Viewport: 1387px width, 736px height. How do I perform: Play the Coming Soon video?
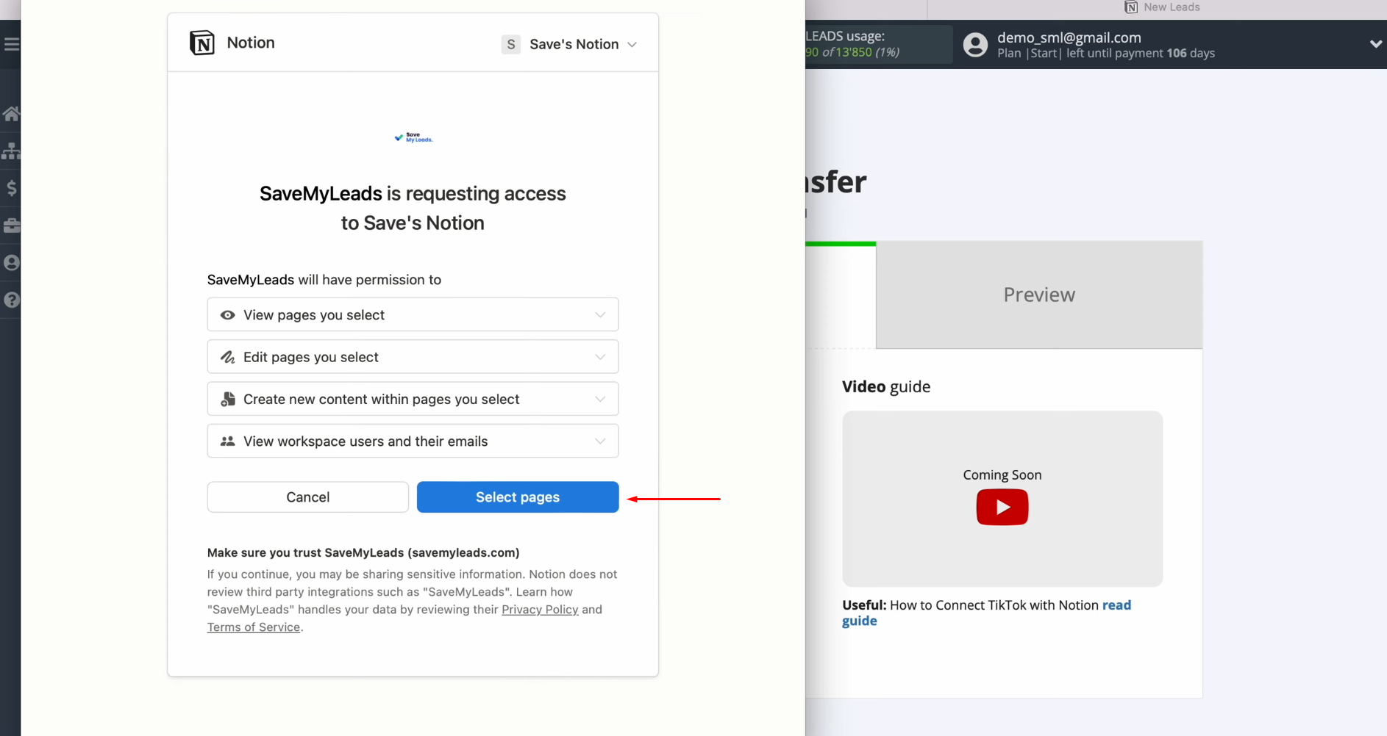coord(1002,508)
